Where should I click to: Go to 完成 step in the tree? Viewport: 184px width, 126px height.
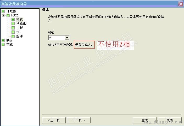(9, 45)
